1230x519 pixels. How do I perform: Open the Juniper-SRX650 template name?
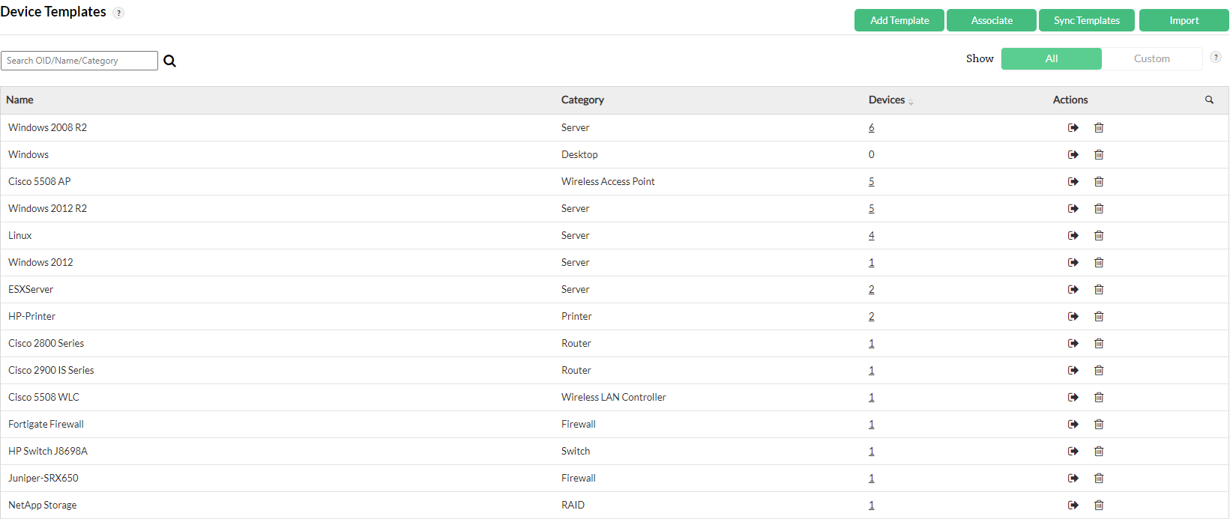(x=43, y=478)
